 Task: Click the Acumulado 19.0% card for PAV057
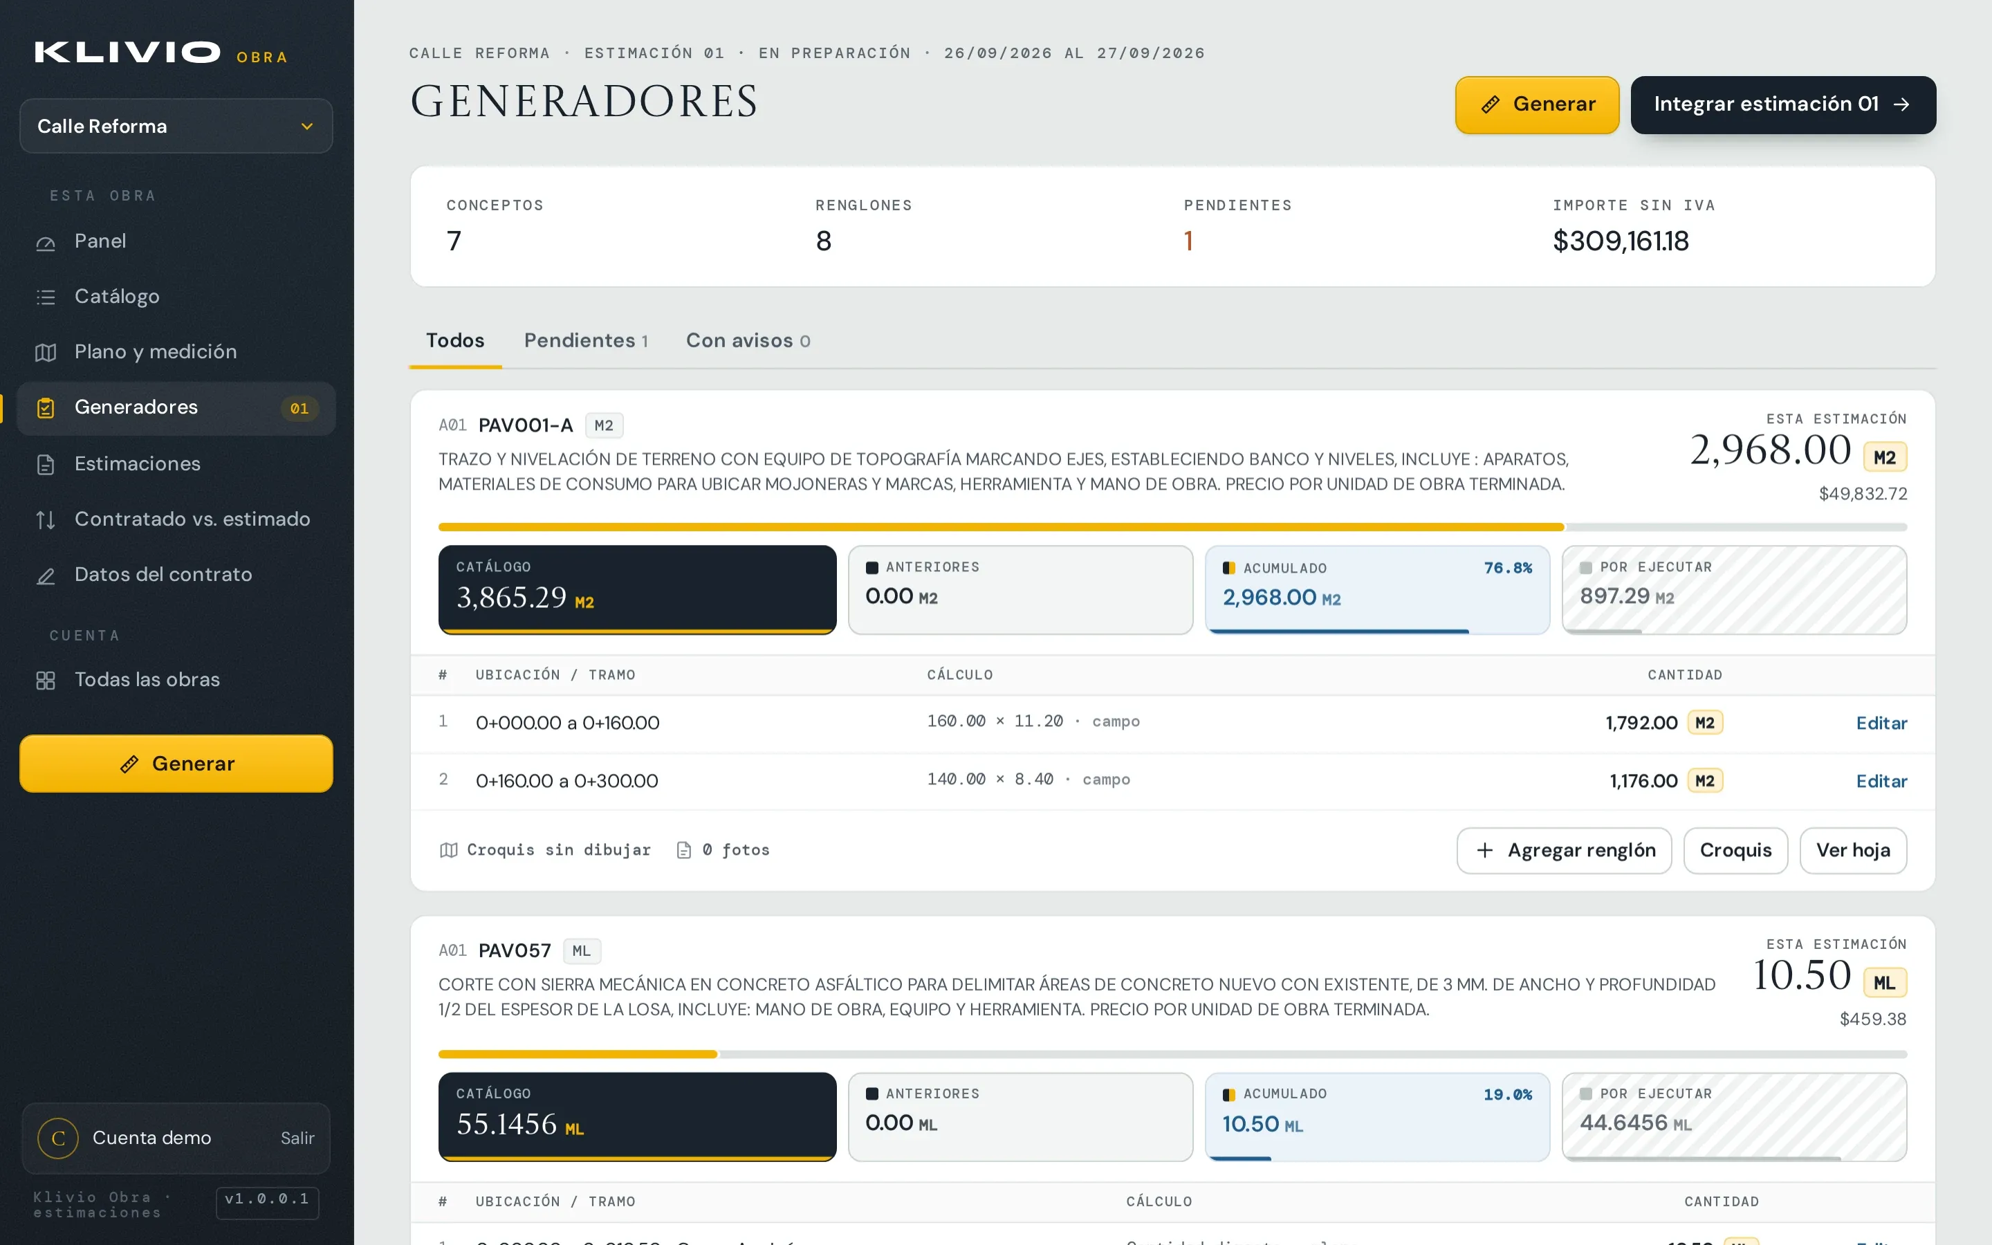[x=1377, y=1116]
